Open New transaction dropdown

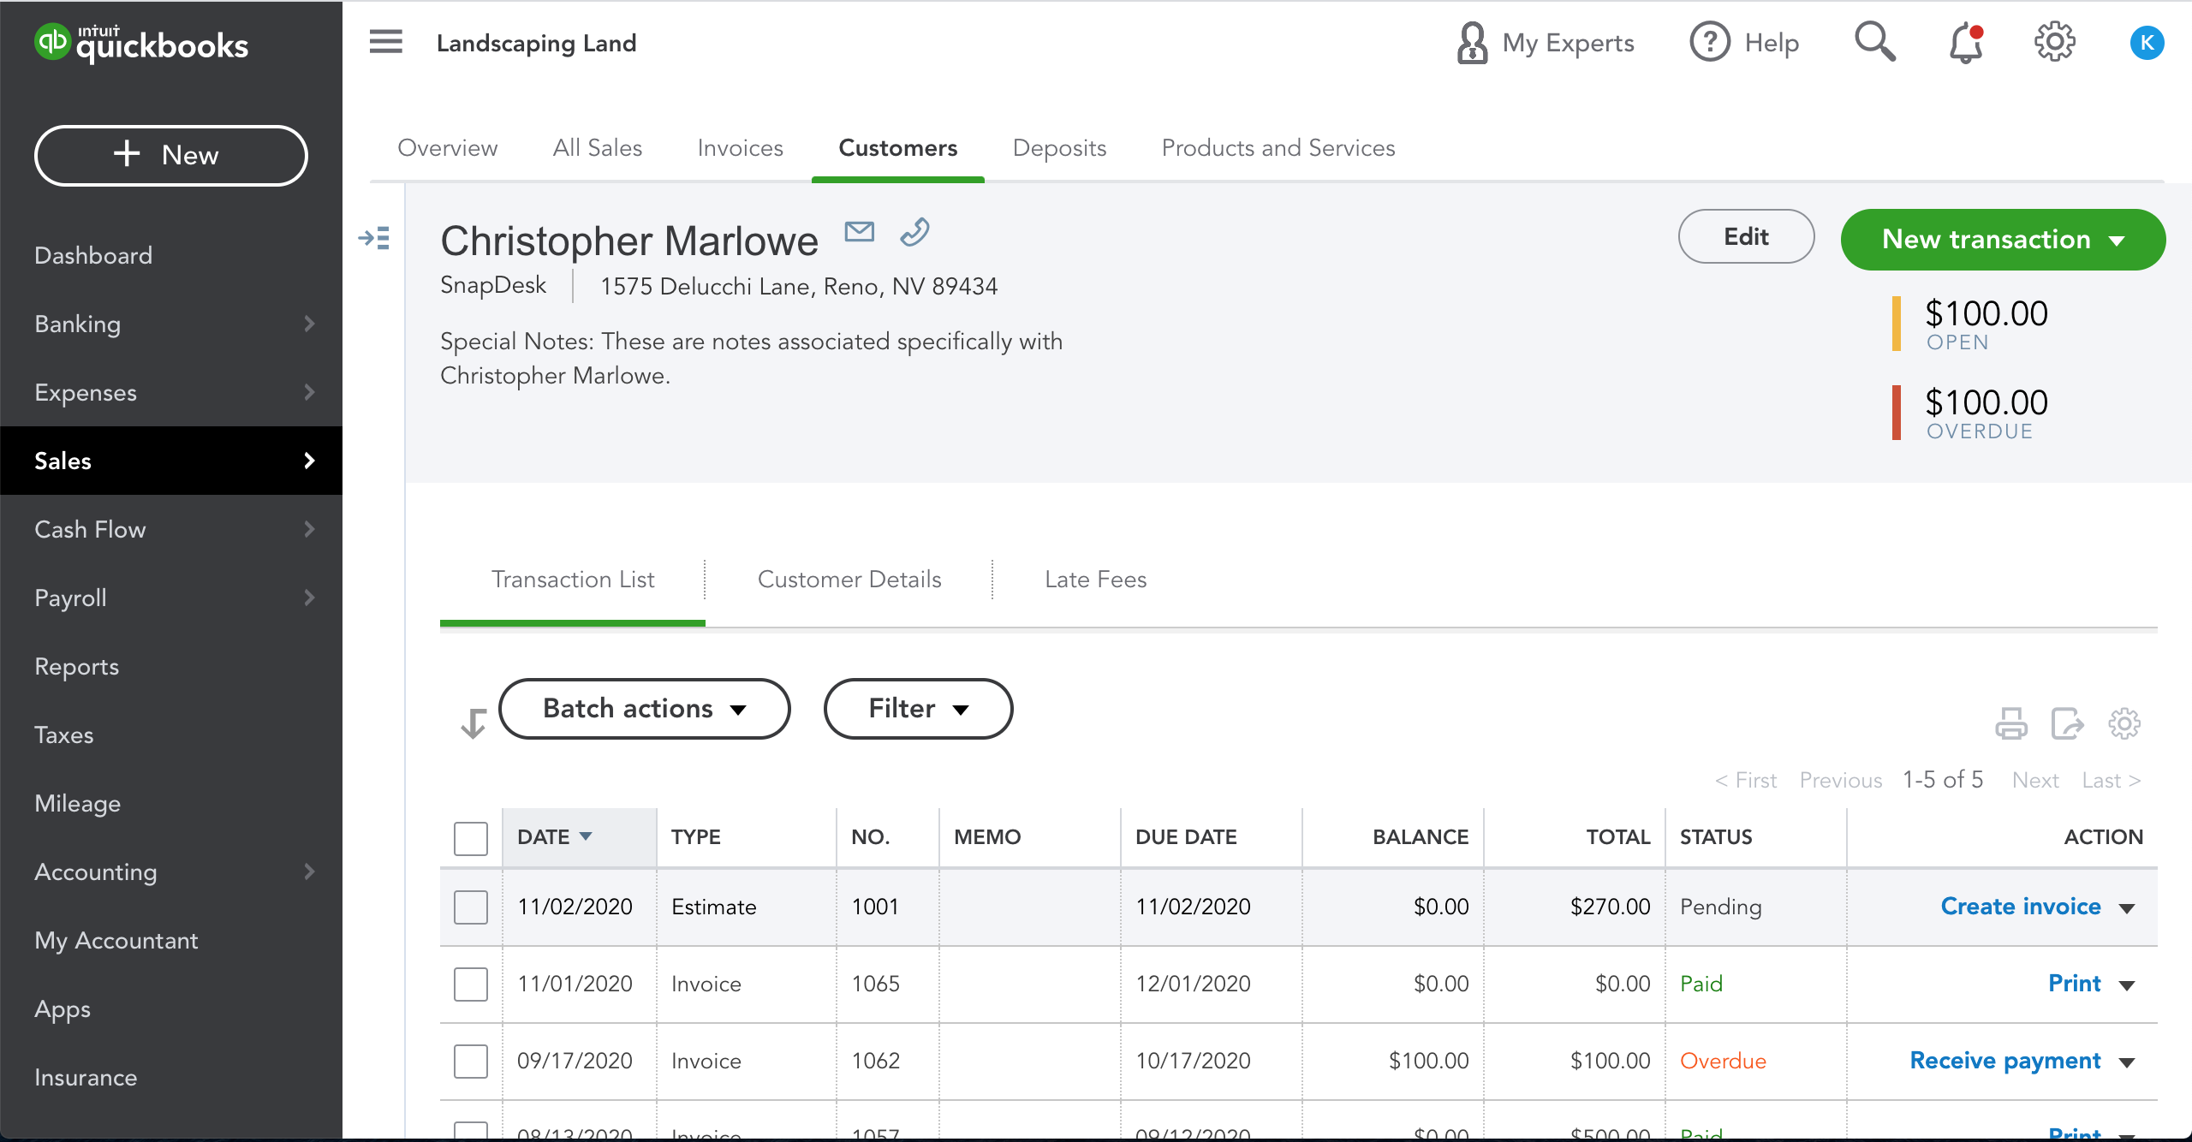(2003, 240)
